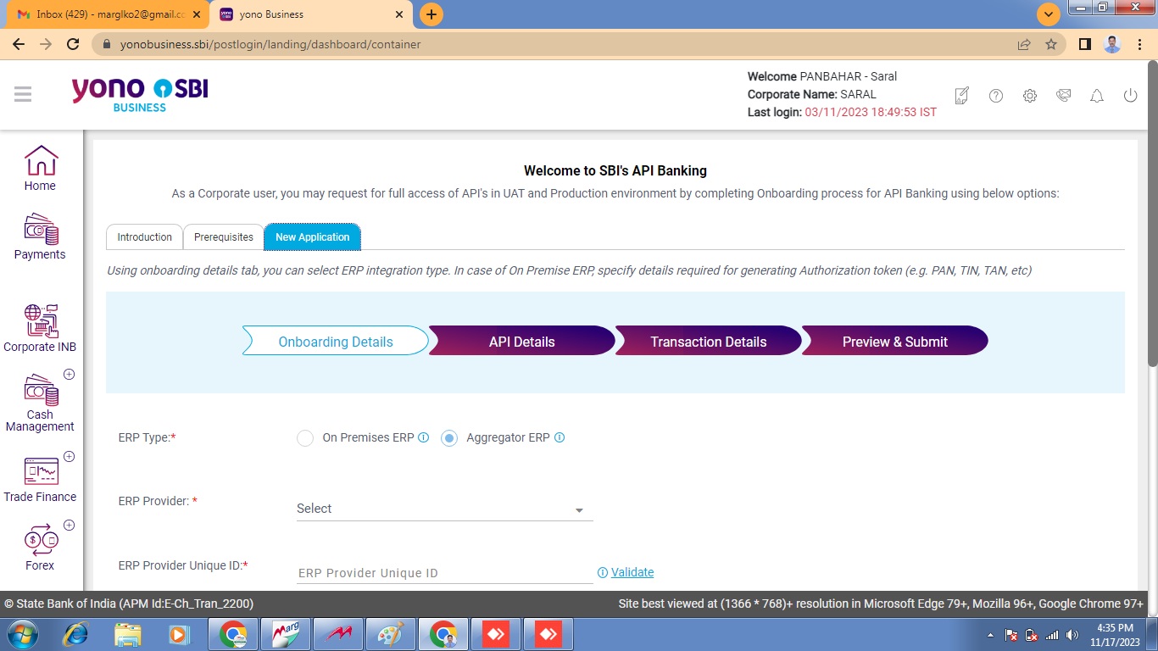Click browser back arrow
The width and height of the screenshot is (1158, 651).
pos(19,44)
